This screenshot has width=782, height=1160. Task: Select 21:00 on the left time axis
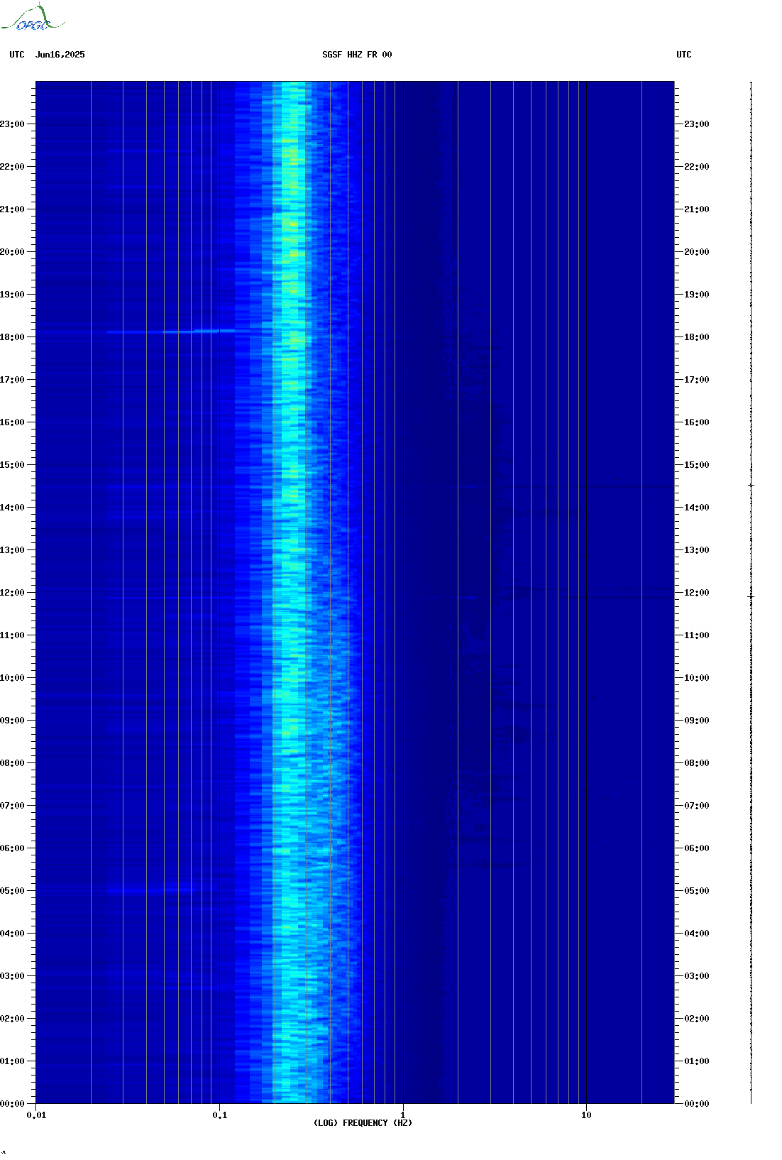point(12,209)
